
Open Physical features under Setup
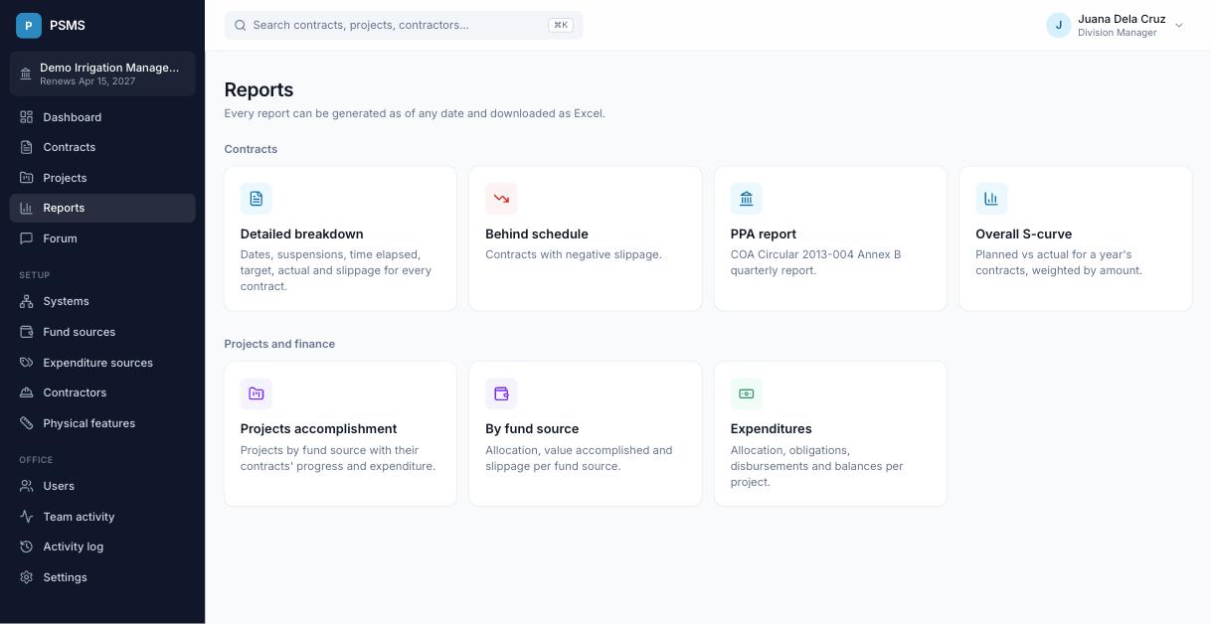coord(102,423)
